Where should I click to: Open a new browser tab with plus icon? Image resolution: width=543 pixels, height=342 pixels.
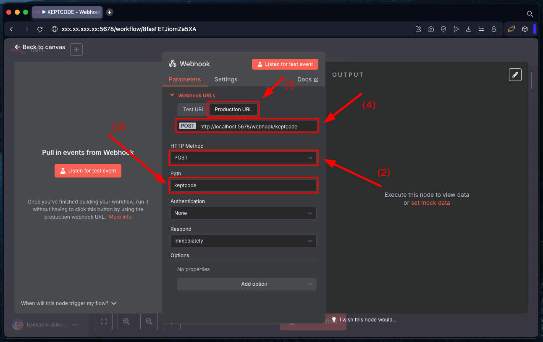[x=110, y=12]
